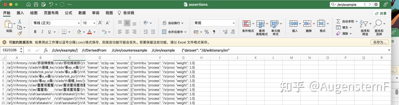The height and width of the screenshot is (105, 399).
Task: Toggle Bold formatting
Action: [35, 32]
